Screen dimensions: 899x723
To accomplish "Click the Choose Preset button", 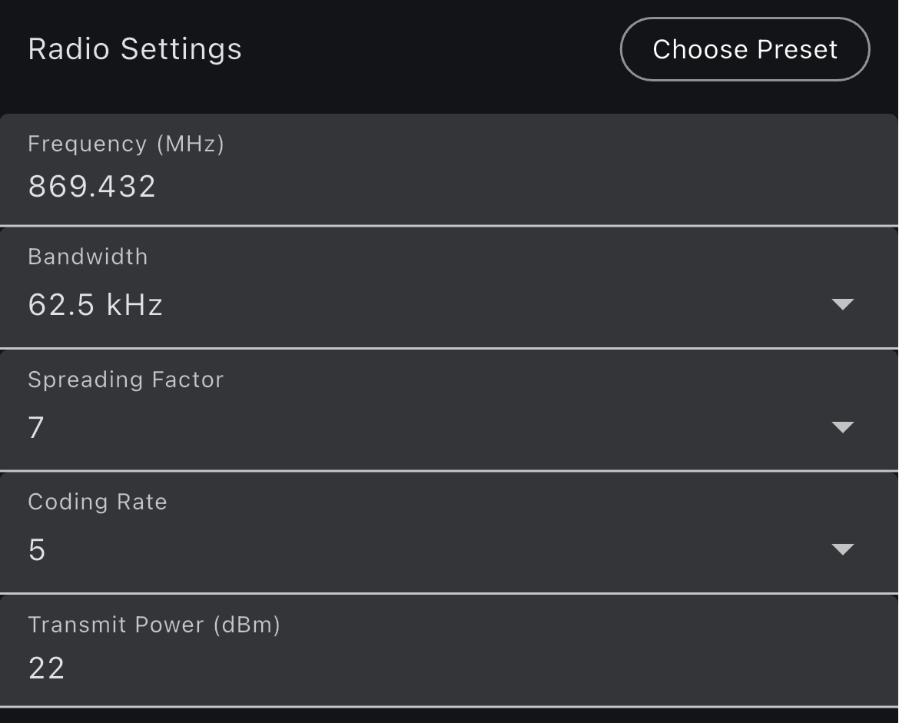I will click(x=745, y=49).
